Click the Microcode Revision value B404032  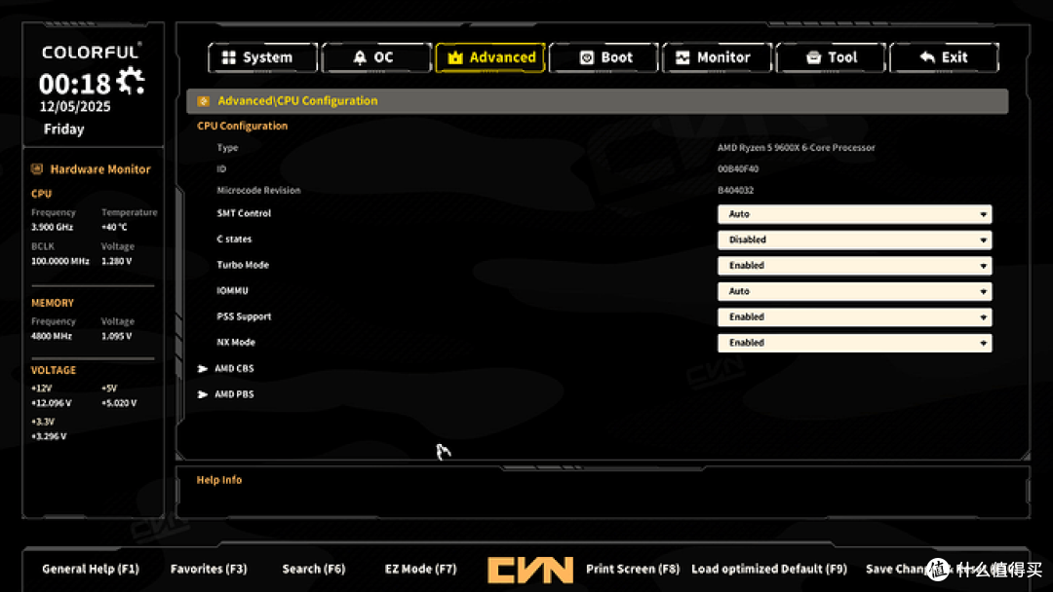735,191
